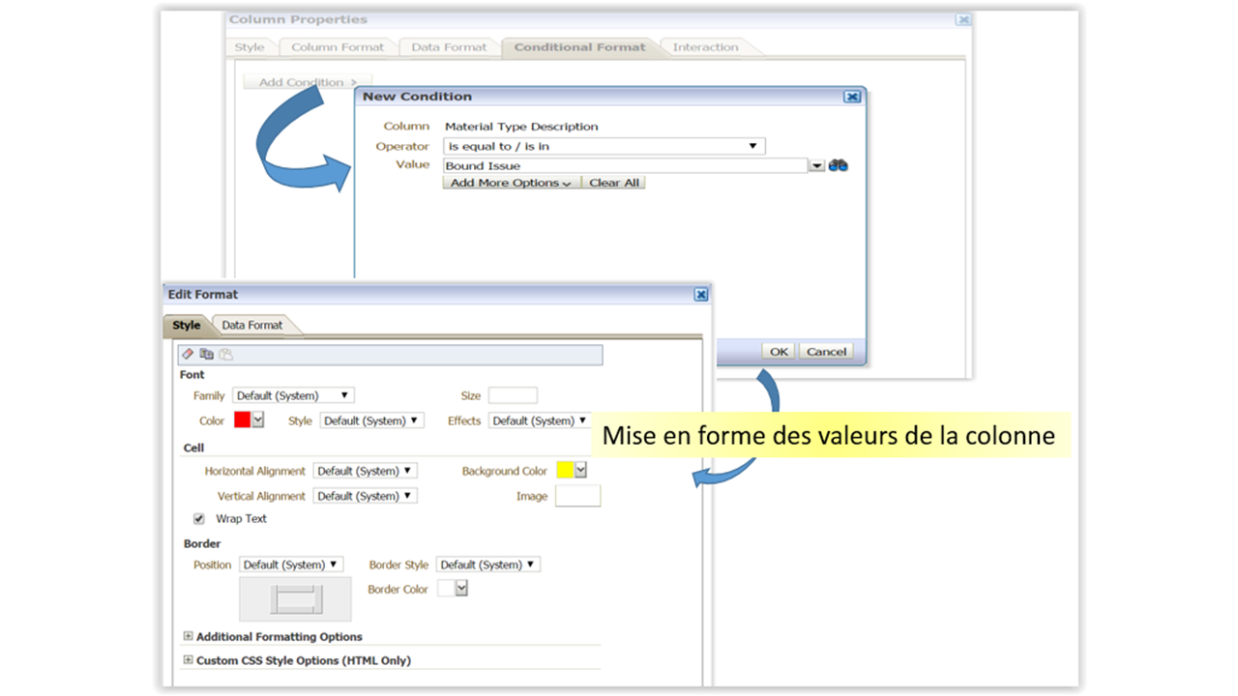Open the background color picker arrow
This screenshot has width=1238, height=696.
(580, 471)
